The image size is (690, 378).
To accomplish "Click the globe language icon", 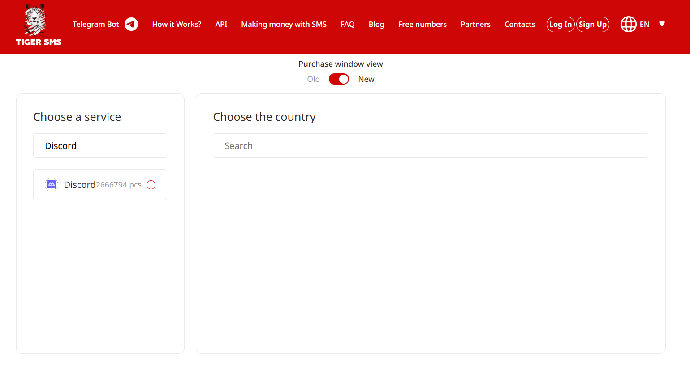I will 628,24.
